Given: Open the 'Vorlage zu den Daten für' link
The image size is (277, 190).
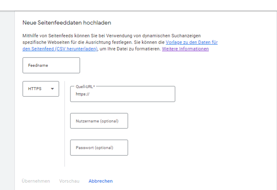Looking at the screenshot, I should pyautogui.click(x=192, y=42).
